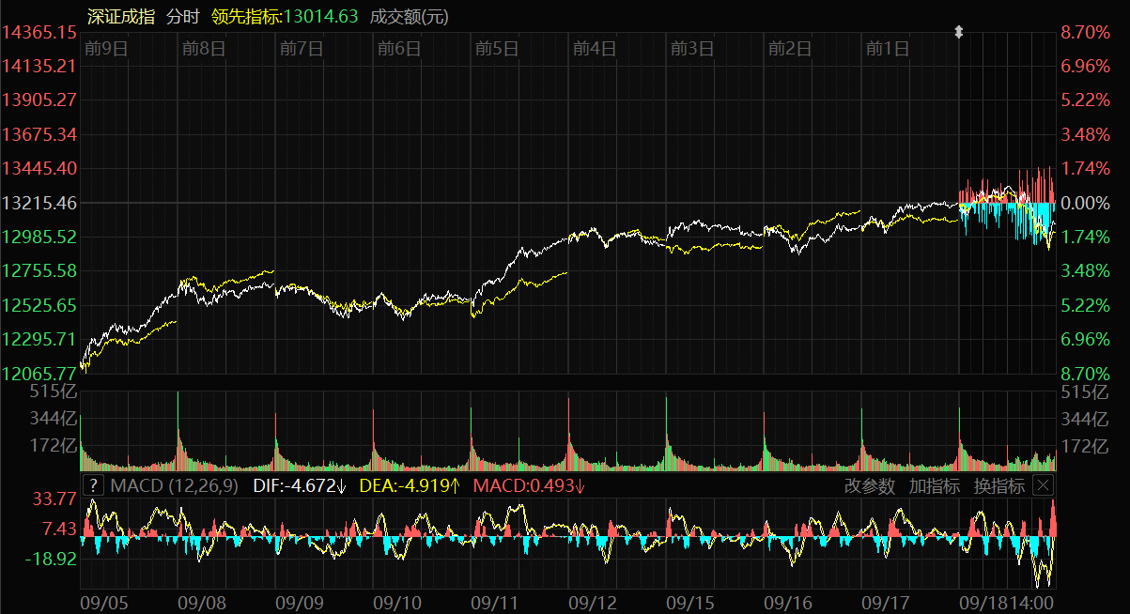Select the 前9日 day marker
Viewport: 1130px width, 614px height.
(x=105, y=49)
